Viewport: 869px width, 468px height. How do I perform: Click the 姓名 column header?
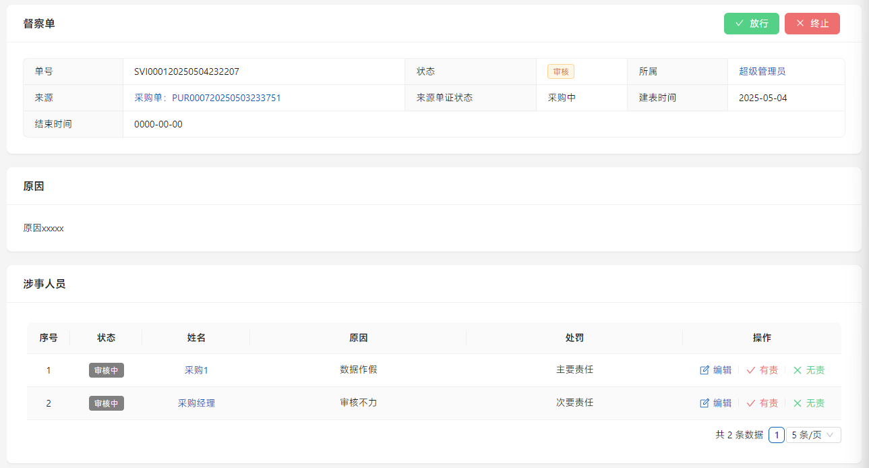pos(196,338)
